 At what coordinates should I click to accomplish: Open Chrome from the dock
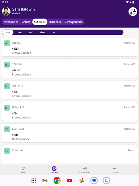(x=57, y=181)
